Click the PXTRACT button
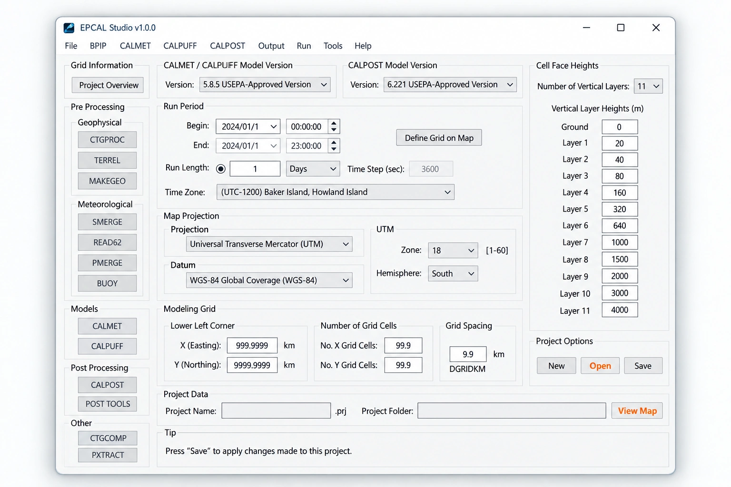The image size is (731, 487). pos(108,455)
